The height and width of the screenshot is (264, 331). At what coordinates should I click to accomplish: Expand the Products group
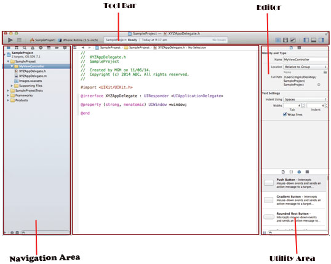point(8,100)
